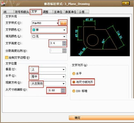Click the 文字高度 input field with 3.4
Viewport: 134px width, 123px height.
tap(56, 43)
